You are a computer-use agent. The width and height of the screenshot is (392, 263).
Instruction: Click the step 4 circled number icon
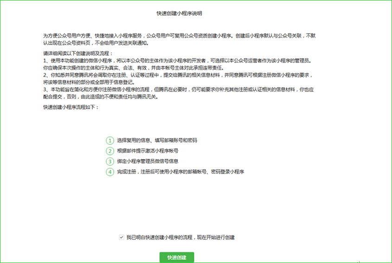pos(110,172)
